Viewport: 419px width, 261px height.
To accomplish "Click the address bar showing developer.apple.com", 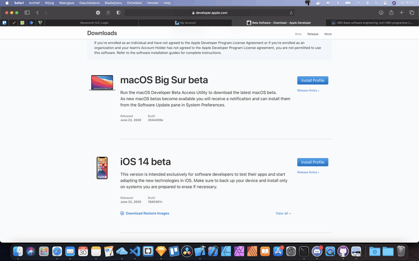I will point(210,13).
